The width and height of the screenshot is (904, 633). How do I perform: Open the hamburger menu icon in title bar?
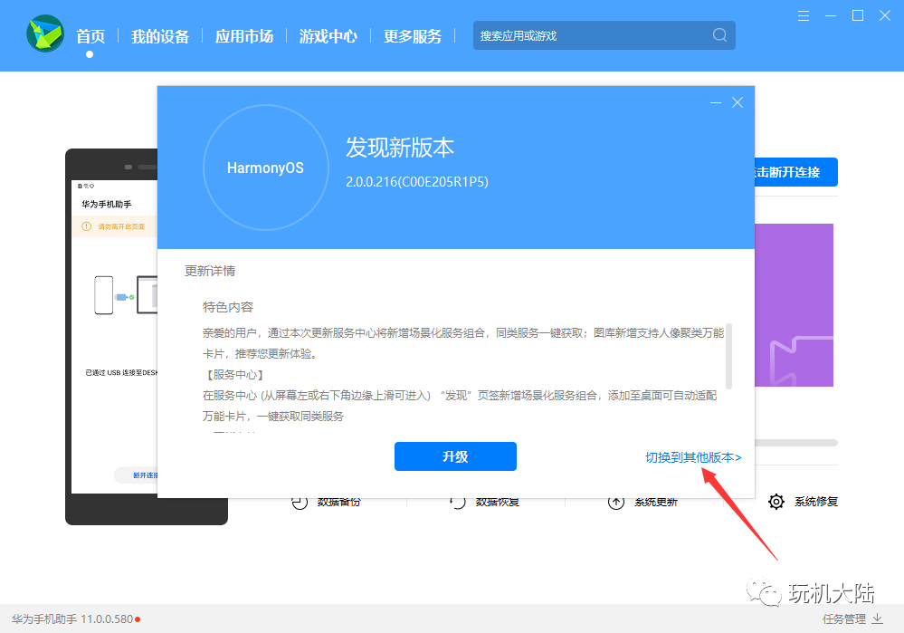804,16
